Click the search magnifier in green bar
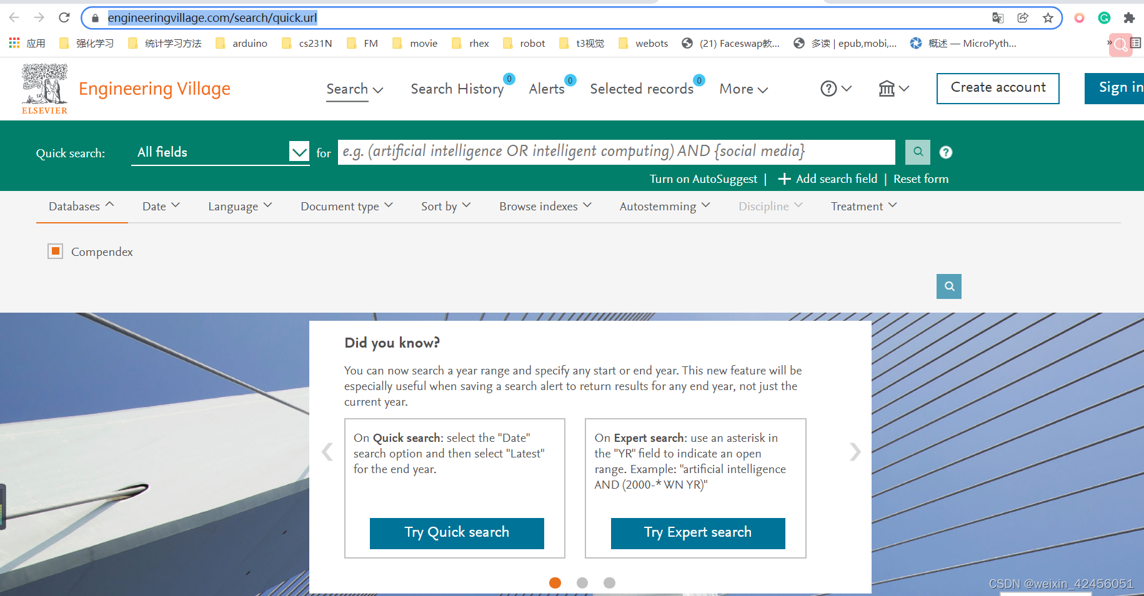Screen dimensions: 1144x596 click(x=918, y=152)
